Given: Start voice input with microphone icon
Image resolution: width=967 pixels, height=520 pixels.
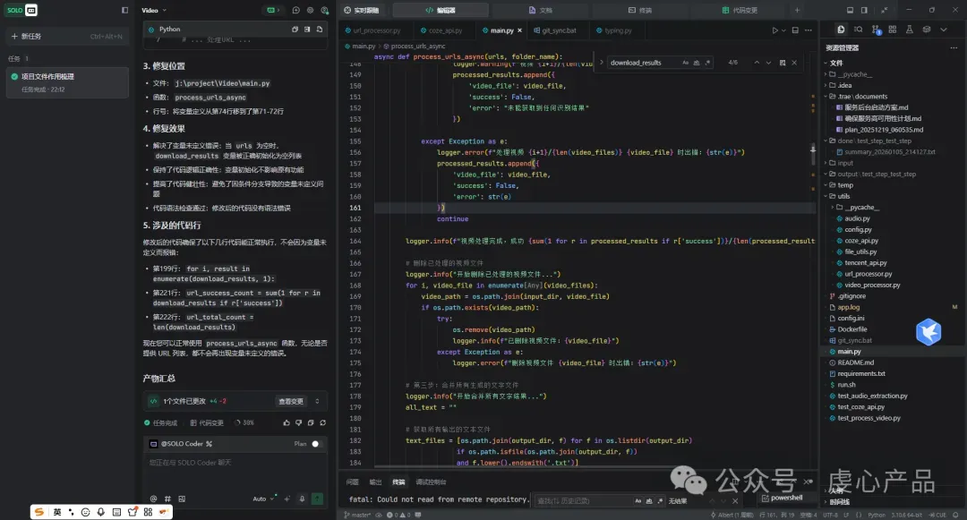Looking at the screenshot, I should pos(303,499).
